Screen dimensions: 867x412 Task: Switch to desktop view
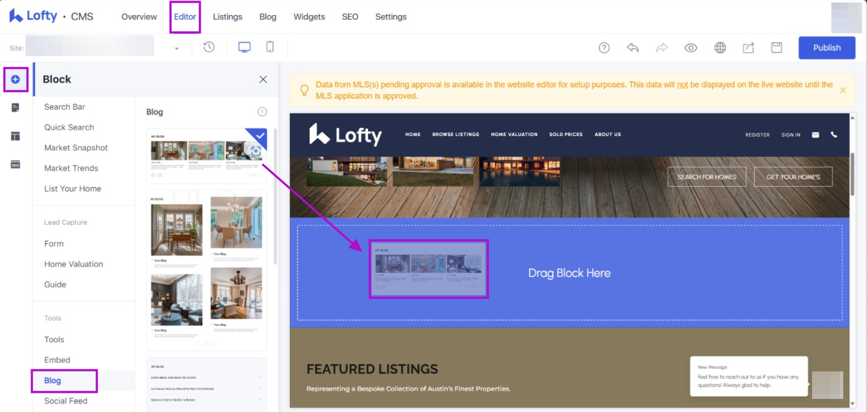click(x=245, y=47)
